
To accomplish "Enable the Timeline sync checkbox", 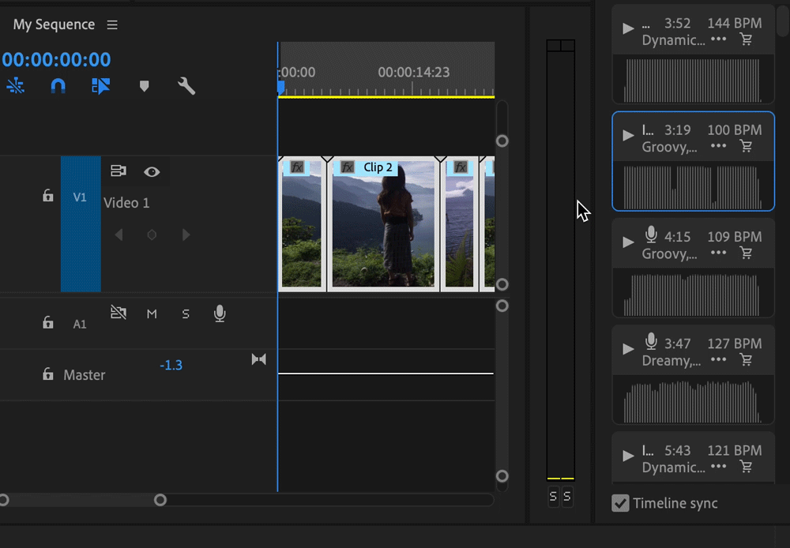I will point(621,503).
